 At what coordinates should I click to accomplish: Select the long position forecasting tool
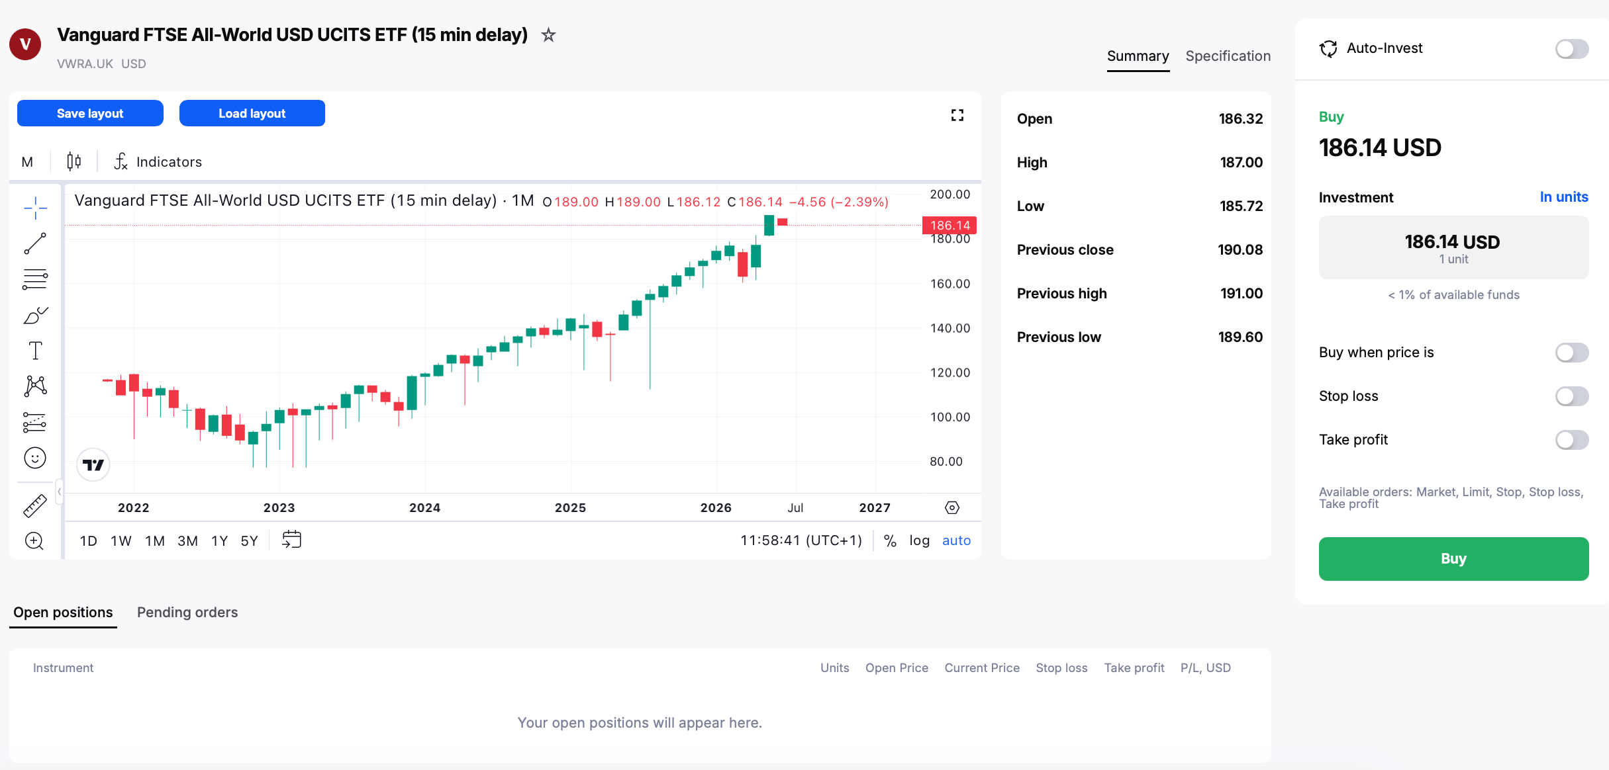tap(35, 422)
